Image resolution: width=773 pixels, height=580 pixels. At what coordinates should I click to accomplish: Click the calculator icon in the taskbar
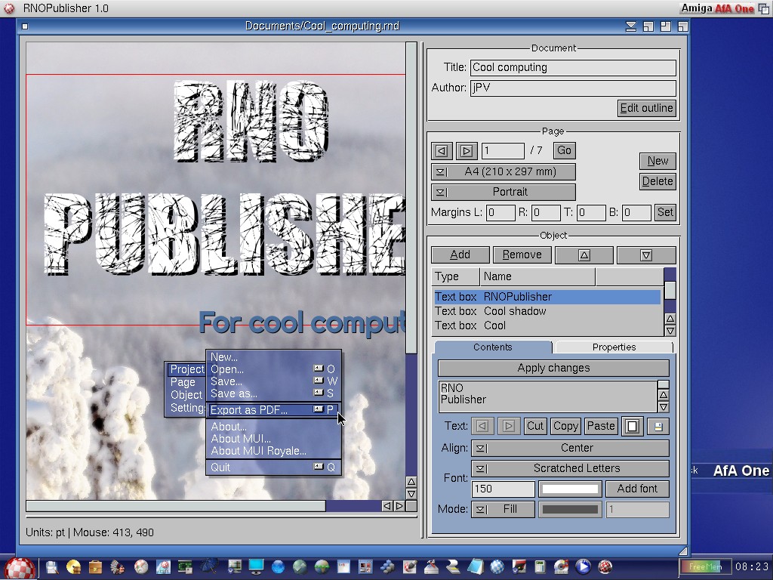pos(540,566)
